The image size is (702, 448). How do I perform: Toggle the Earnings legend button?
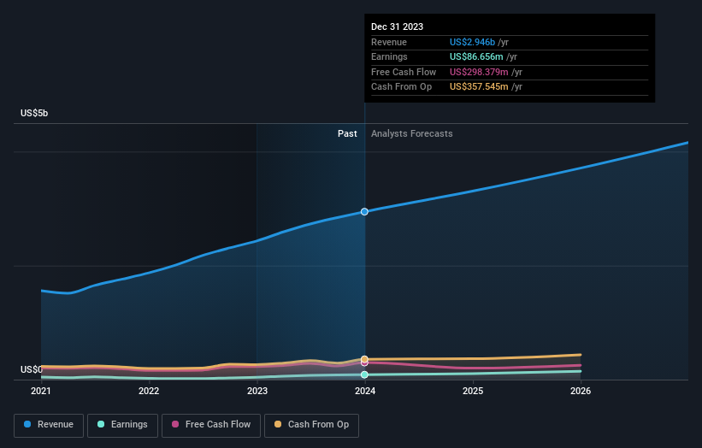[x=122, y=425]
